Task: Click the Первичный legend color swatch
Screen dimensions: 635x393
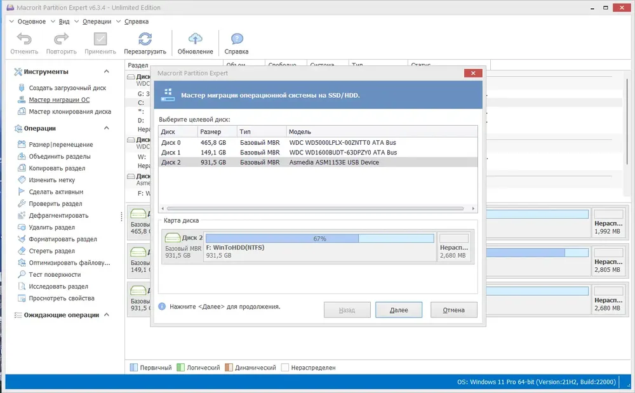Action: click(x=133, y=368)
